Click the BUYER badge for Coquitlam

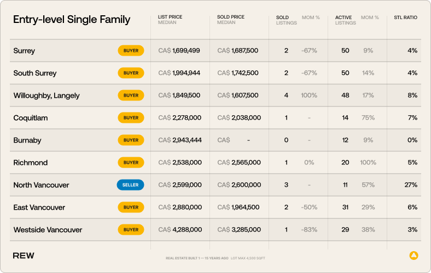tap(131, 118)
